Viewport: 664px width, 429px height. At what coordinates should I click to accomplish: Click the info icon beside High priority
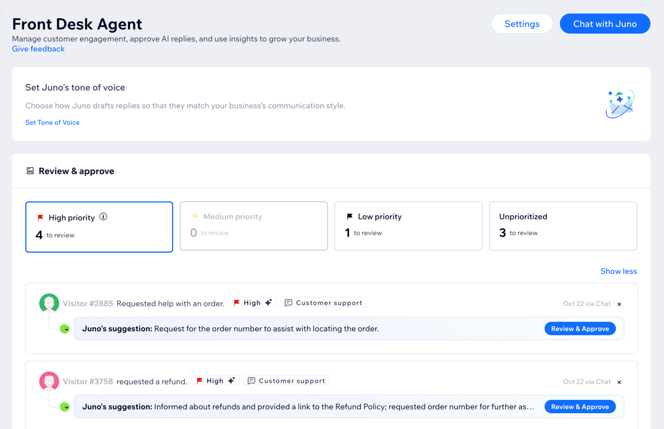coord(103,217)
